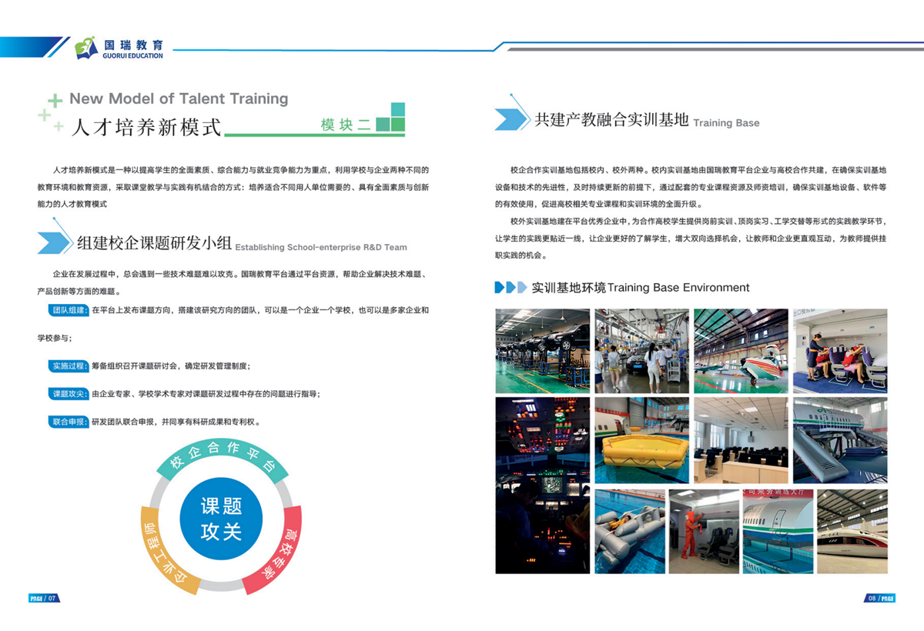Click the PAGE 07 marker
Image resolution: width=924 pixels, height=631 pixels.
(x=43, y=598)
